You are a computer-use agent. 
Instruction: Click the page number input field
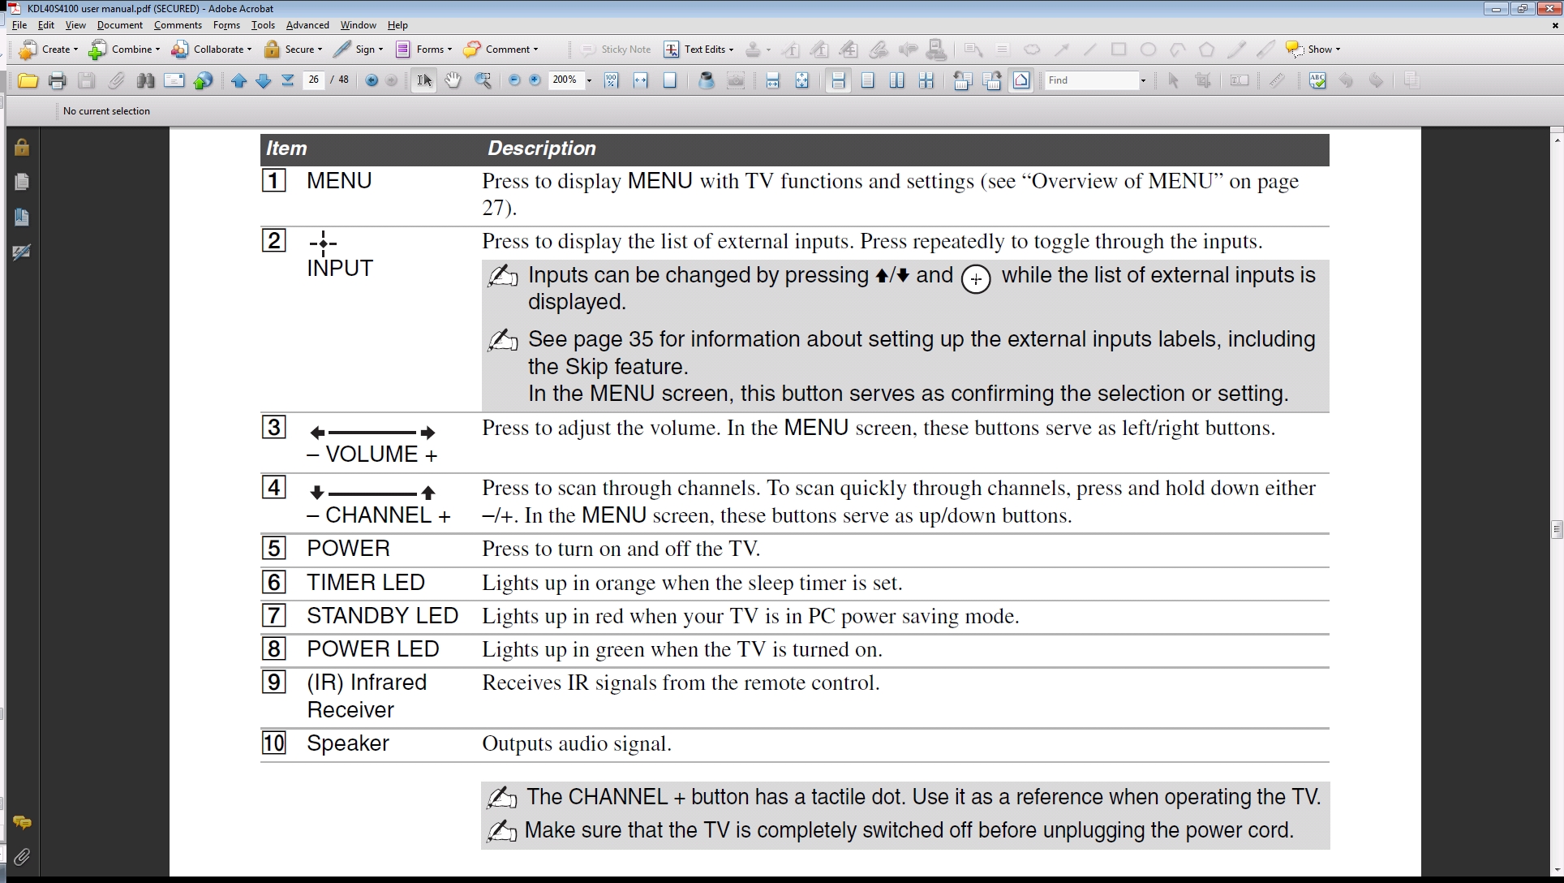point(314,80)
